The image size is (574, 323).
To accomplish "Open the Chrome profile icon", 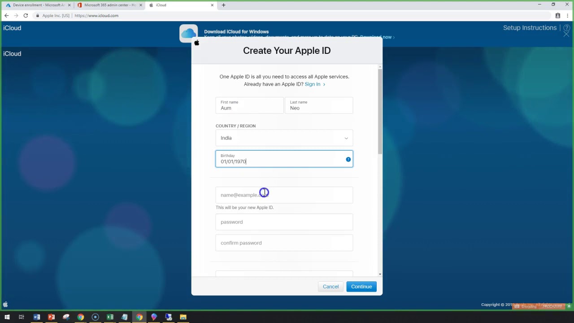I will 558,16.
